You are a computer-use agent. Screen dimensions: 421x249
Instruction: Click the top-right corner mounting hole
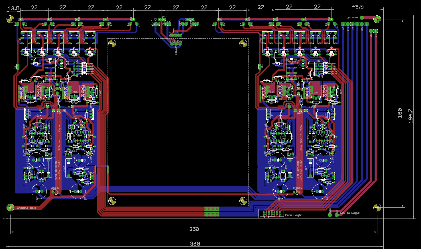pyautogui.click(x=377, y=19)
